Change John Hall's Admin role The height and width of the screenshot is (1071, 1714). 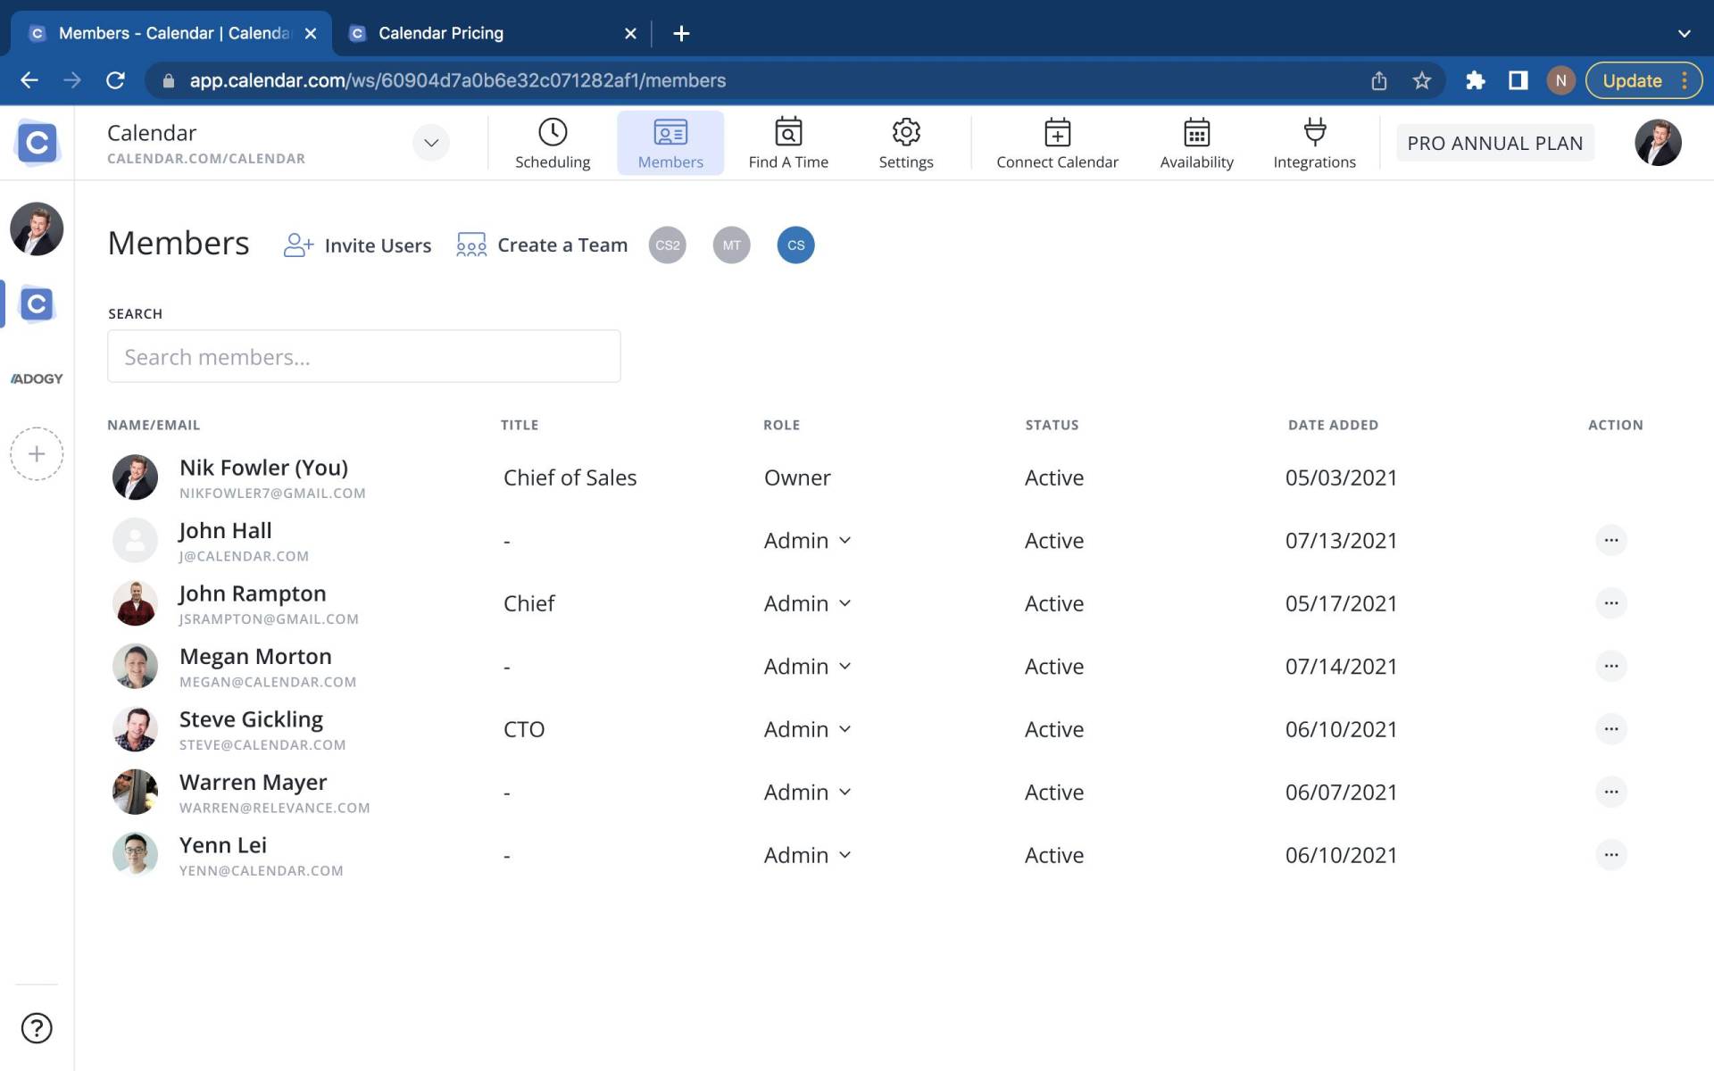click(x=806, y=540)
